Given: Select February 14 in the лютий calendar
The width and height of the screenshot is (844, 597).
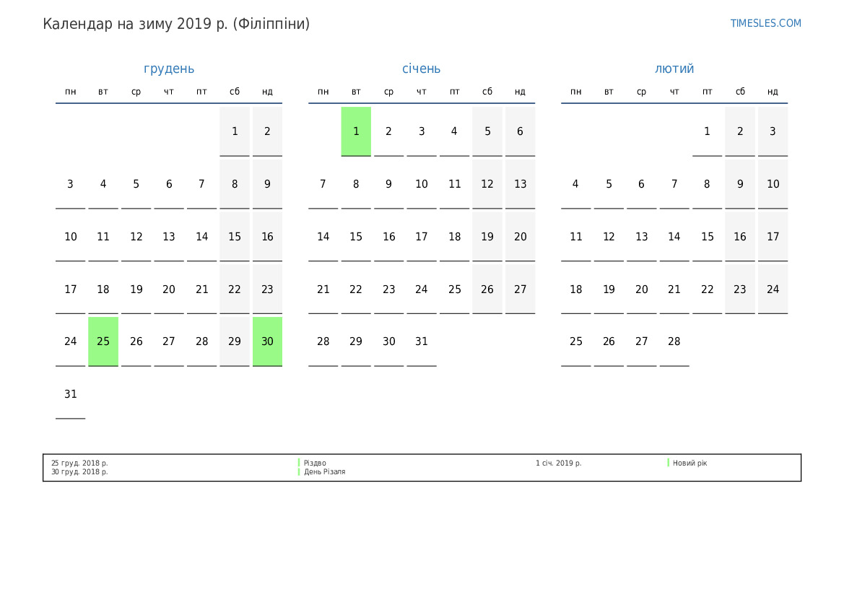Looking at the screenshot, I should (674, 237).
